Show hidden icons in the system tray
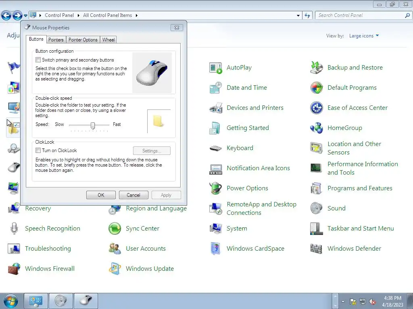 [343, 301]
